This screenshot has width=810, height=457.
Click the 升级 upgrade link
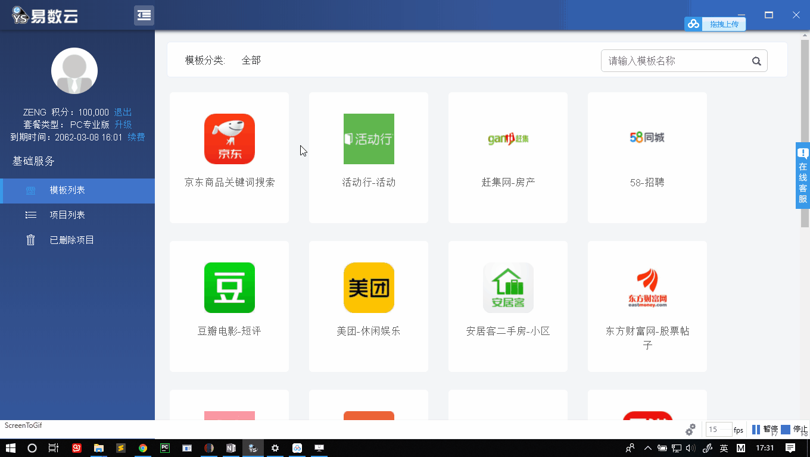click(123, 124)
